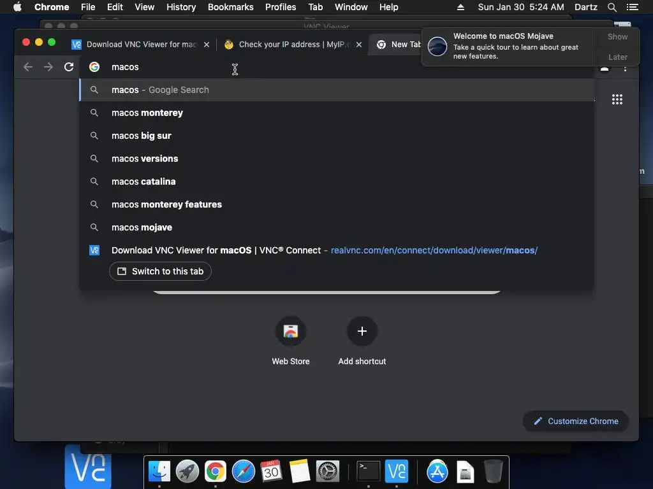Image resolution: width=653 pixels, height=489 pixels.
Task: Open the File menu
Action: pos(88,7)
